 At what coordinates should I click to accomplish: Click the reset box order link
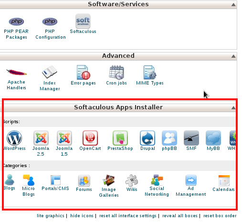220,216
